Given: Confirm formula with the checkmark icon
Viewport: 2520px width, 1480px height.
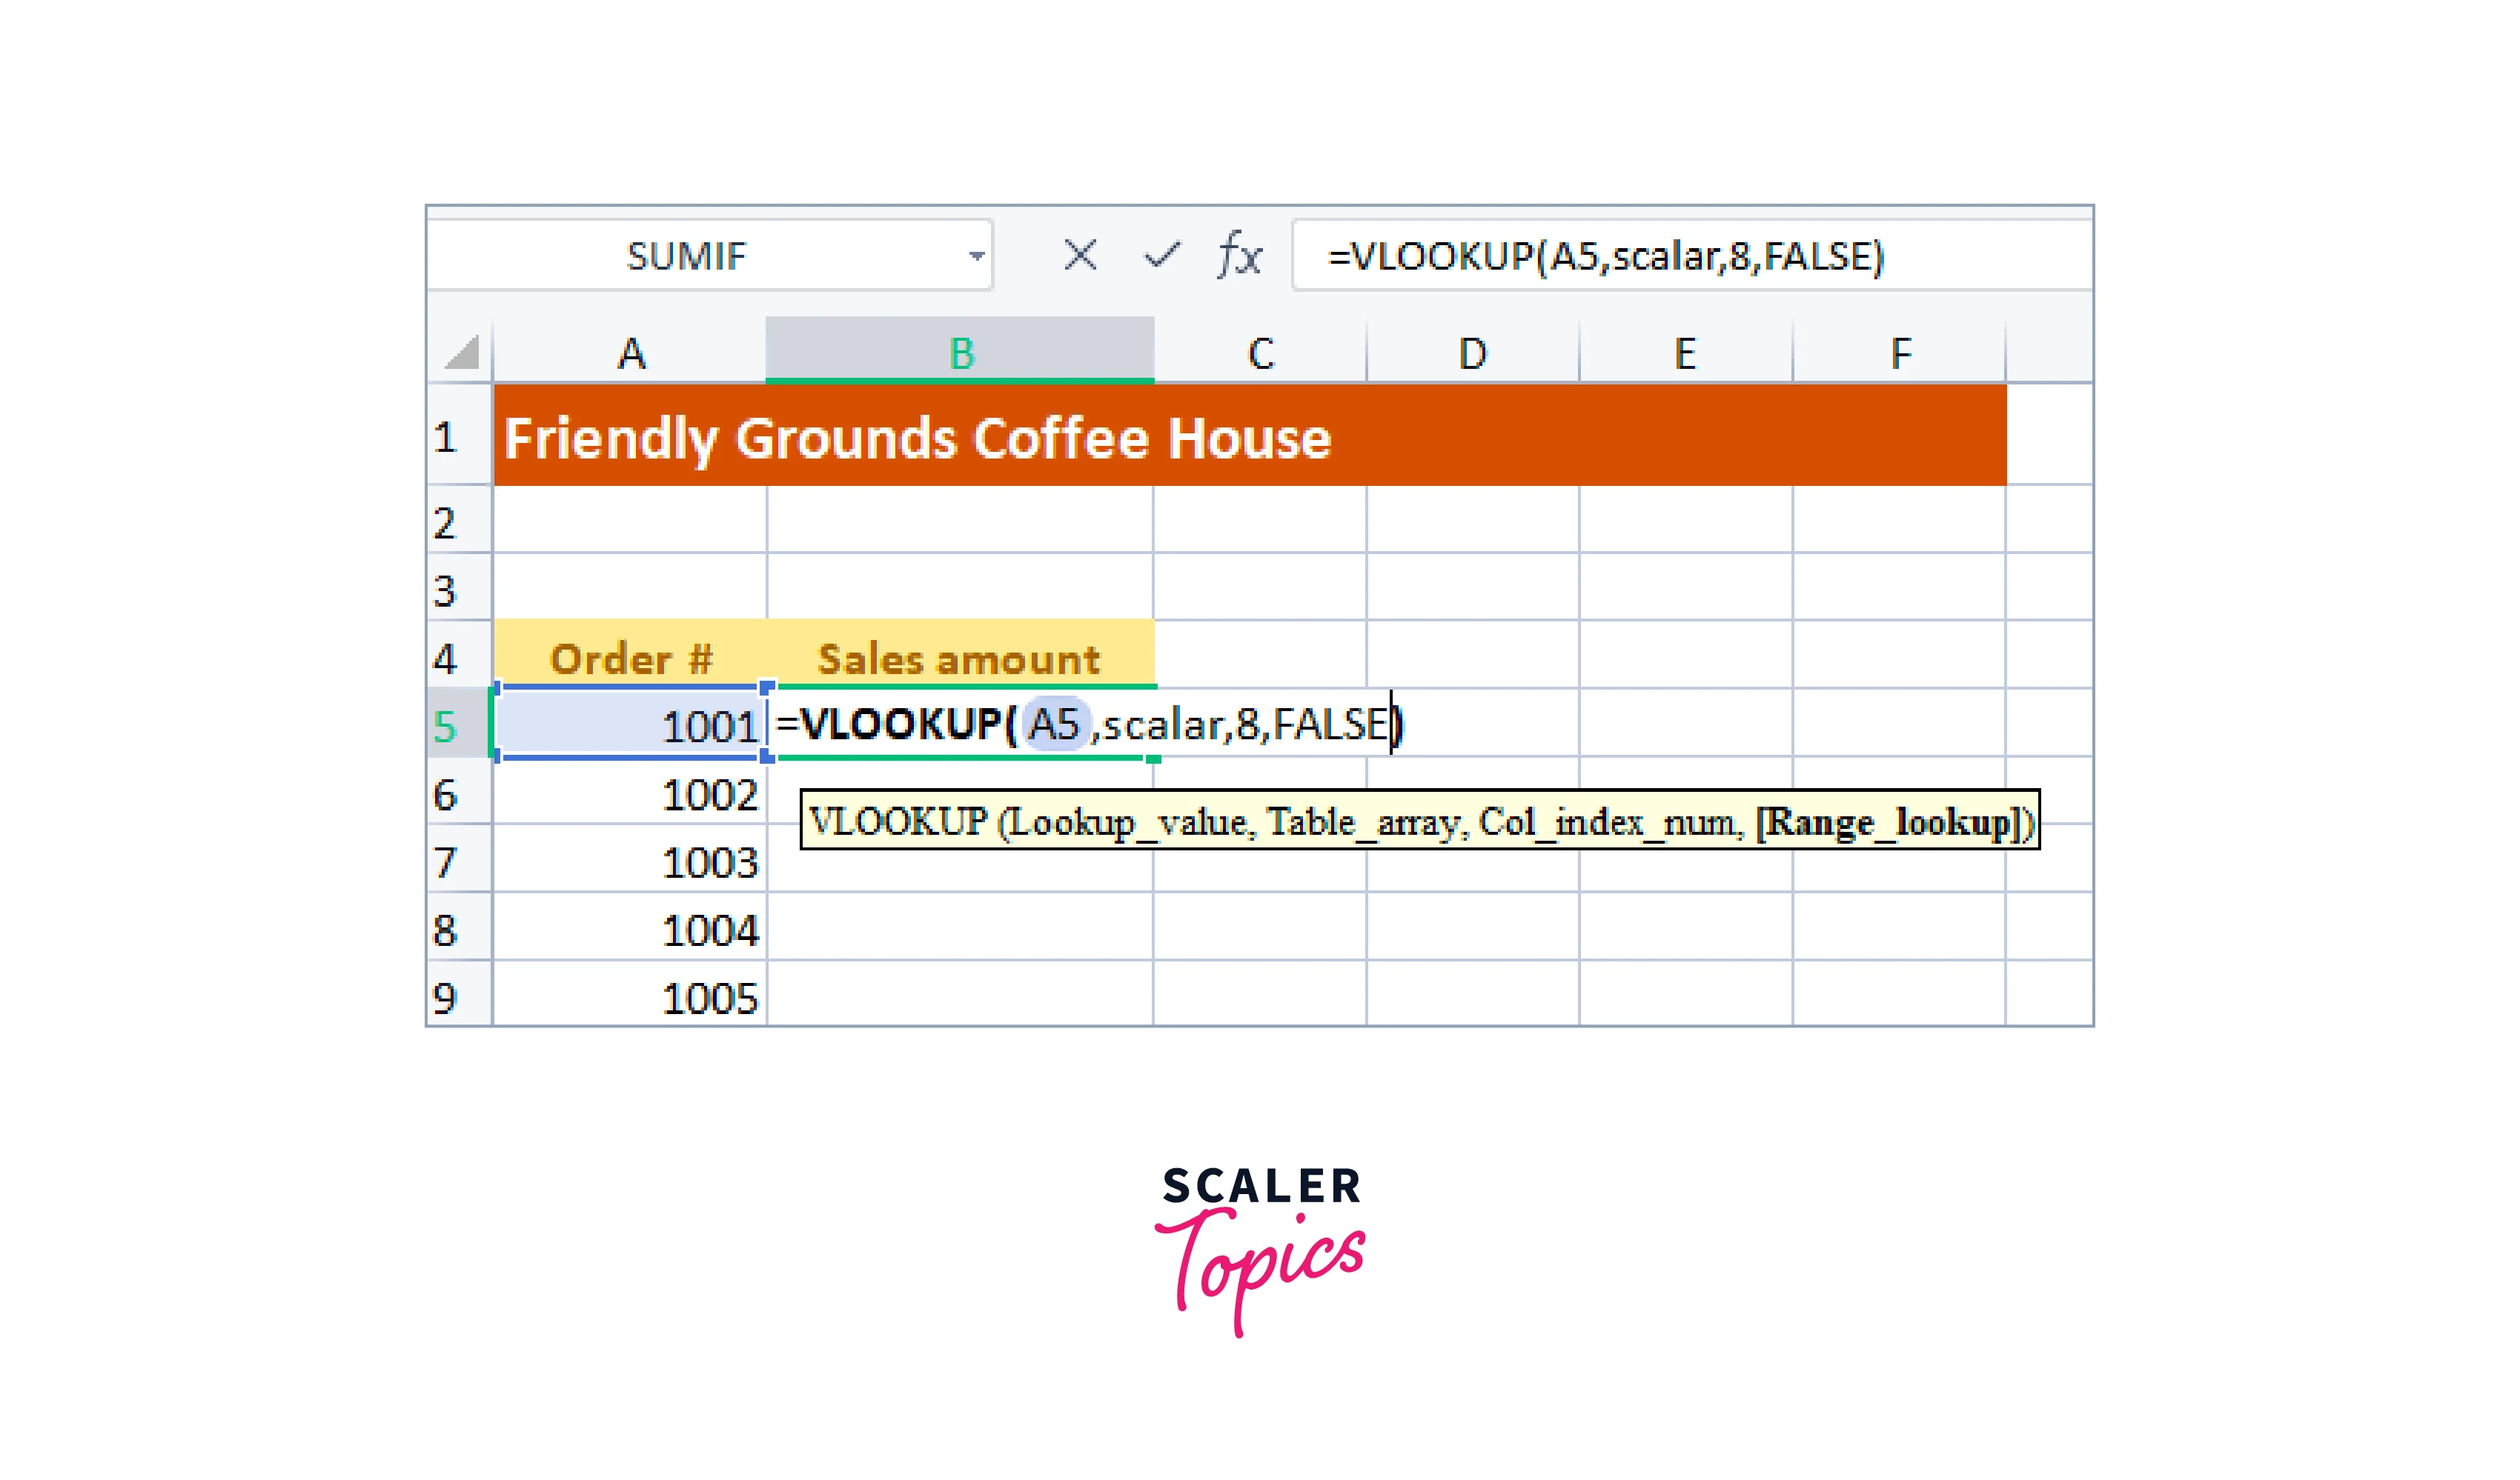Looking at the screenshot, I should click(1162, 256).
